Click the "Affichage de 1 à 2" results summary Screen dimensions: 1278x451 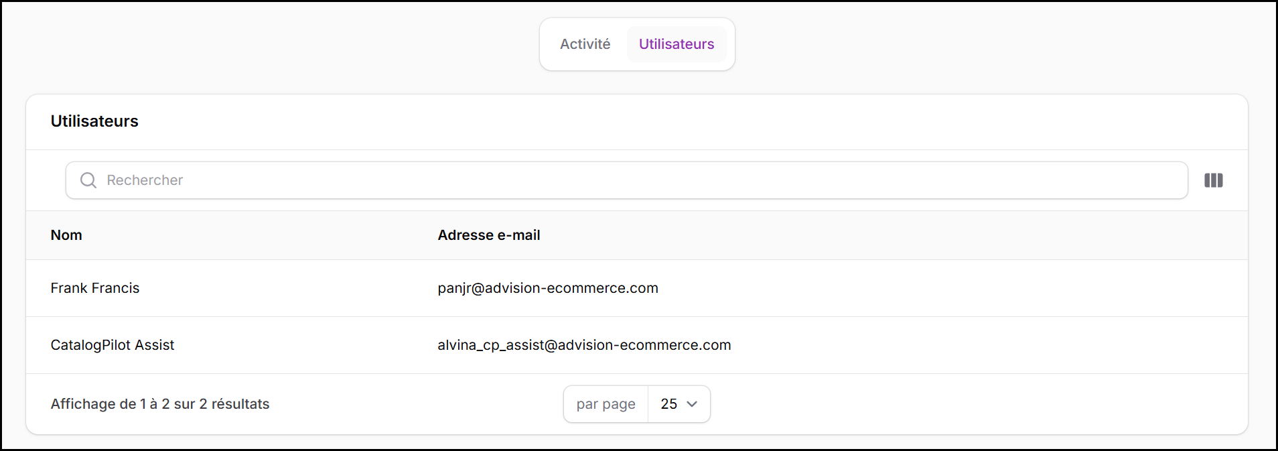pos(160,404)
